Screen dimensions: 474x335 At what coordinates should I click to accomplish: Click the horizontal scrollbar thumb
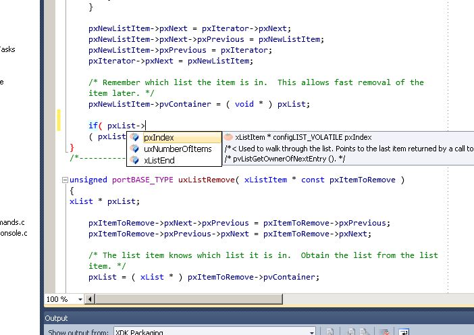click(x=270, y=299)
